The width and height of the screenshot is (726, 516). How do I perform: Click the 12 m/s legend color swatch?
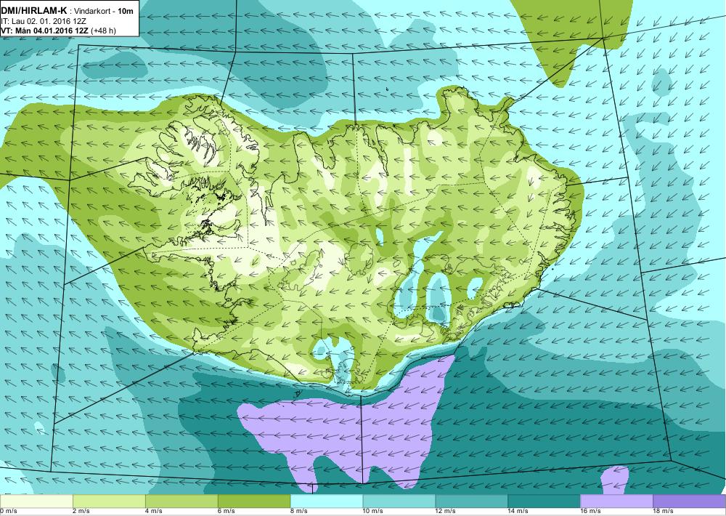[x=472, y=501]
